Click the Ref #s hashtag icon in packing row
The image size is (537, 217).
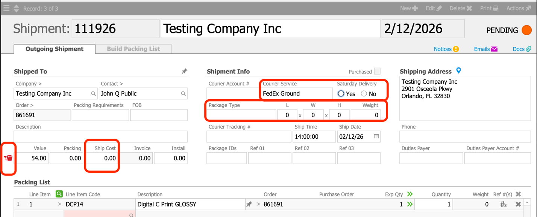point(503,204)
